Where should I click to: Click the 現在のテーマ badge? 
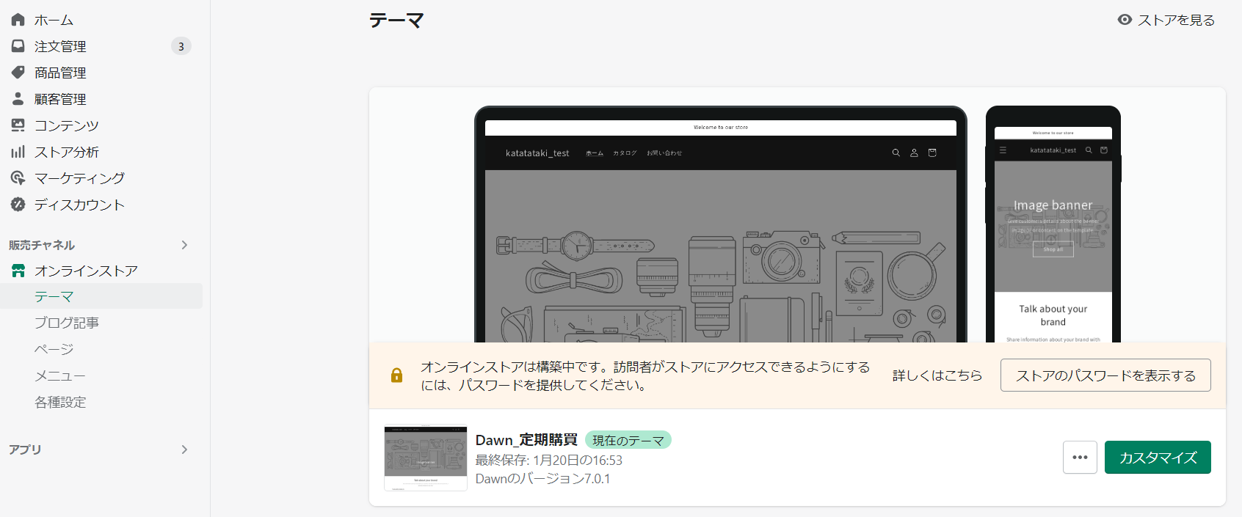pyautogui.click(x=628, y=440)
